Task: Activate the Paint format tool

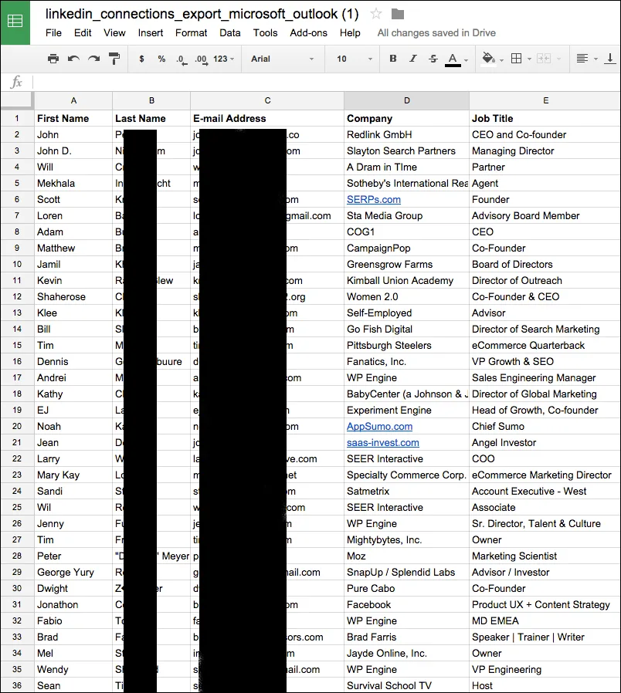Action: (114, 59)
